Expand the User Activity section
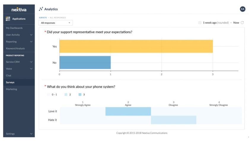 31,35
